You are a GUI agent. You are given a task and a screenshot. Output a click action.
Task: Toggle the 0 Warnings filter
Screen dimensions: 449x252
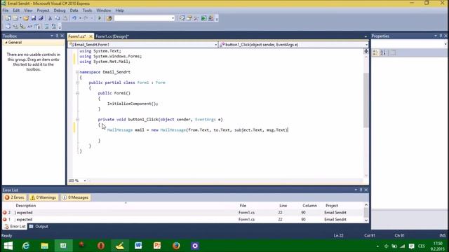(43, 197)
